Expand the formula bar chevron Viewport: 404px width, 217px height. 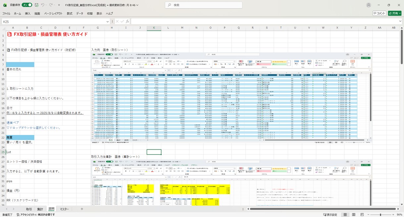(x=399, y=21)
